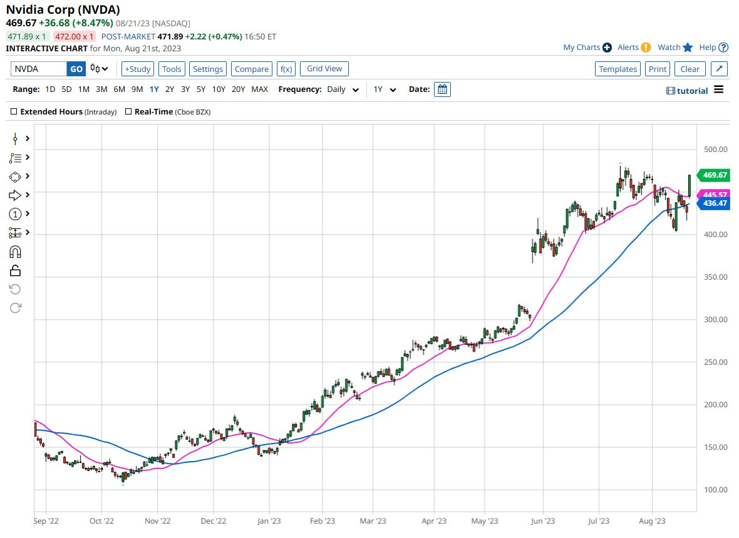This screenshot has height=538, width=739.
Task: Select the 5Y range option
Action: click(200, 89)
